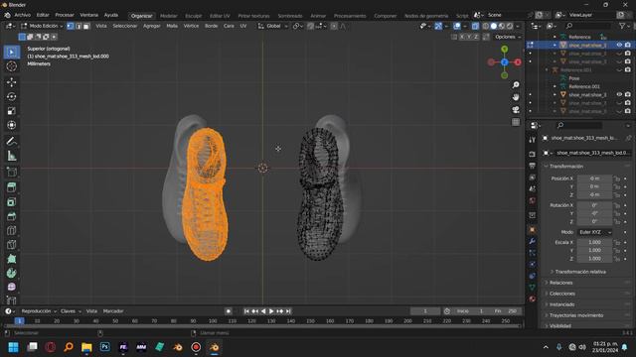Open the Claves timeline menu
Image resolution: width=636 pixels, height=357 pixels.
[x=71, y=311]
